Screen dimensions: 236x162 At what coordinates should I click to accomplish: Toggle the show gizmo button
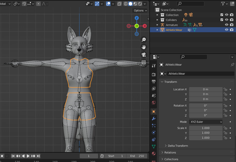[97, 4]
